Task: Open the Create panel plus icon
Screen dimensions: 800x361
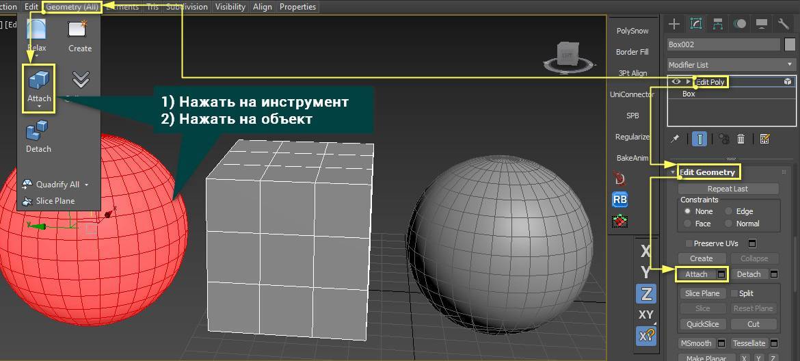Action: [674, 24]
